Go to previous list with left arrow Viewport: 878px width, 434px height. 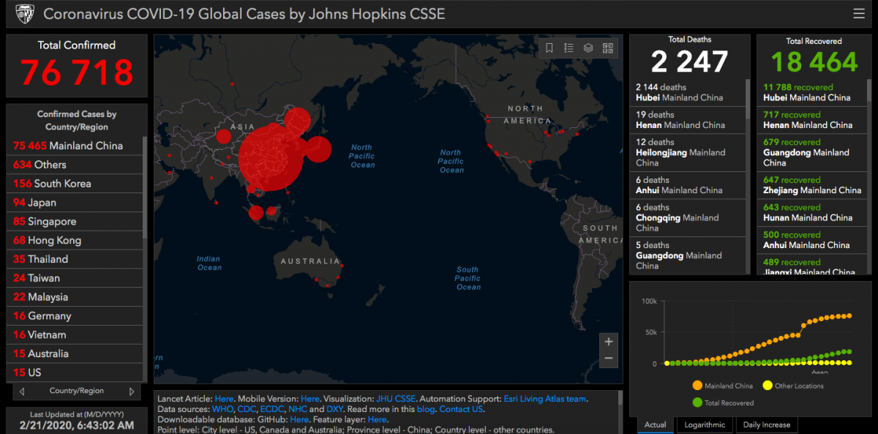tap(22, 392)
